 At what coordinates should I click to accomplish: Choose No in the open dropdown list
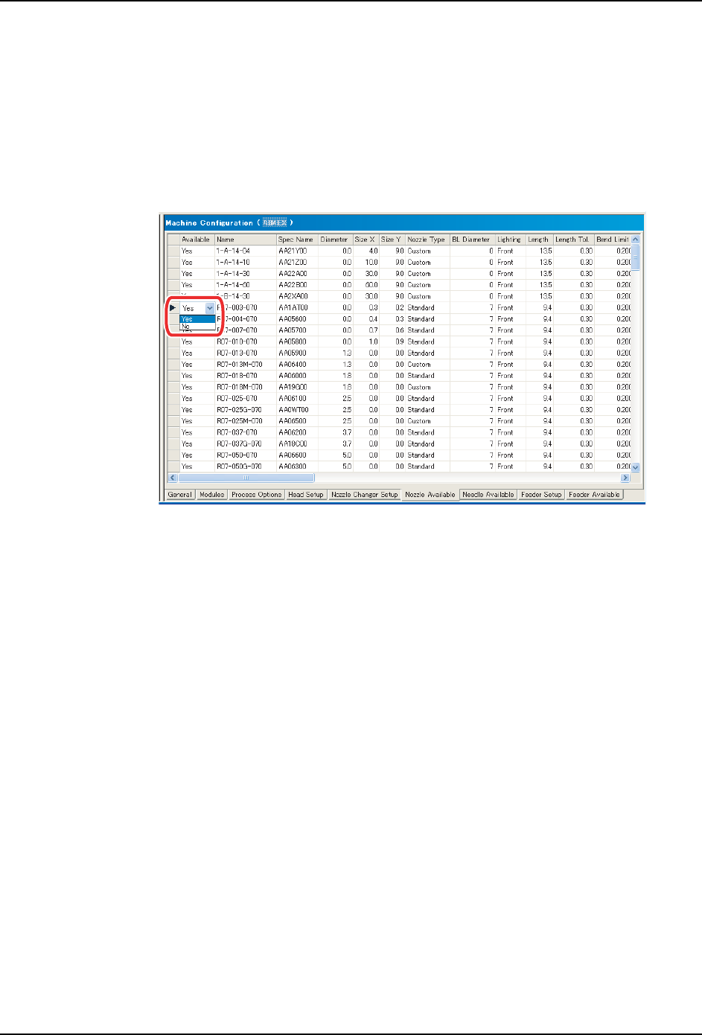click(x=197, y=327)
